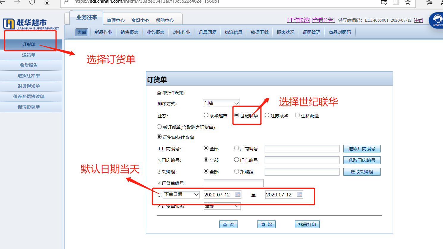Click the address bar lock icon
The image size is (443, 249).
click(x=66, y=2)
